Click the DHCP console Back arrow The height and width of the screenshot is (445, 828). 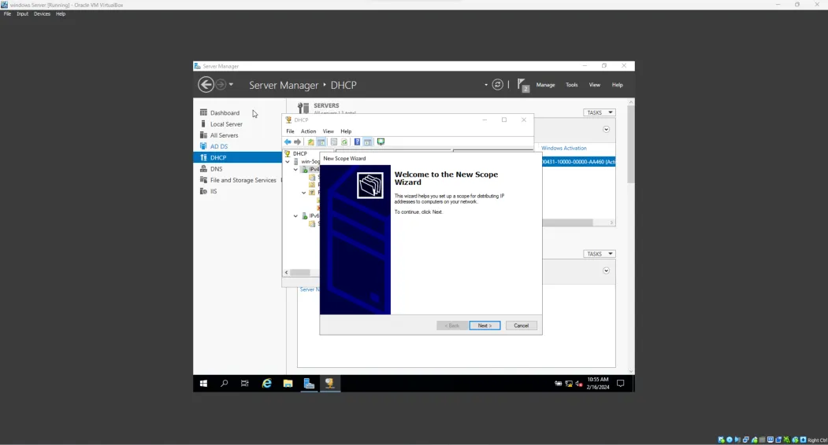click(x=288, y=142)
